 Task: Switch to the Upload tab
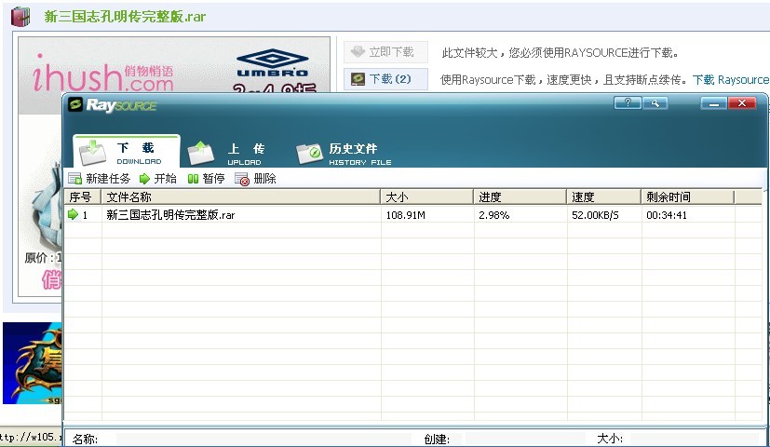[x=227, y=154]
